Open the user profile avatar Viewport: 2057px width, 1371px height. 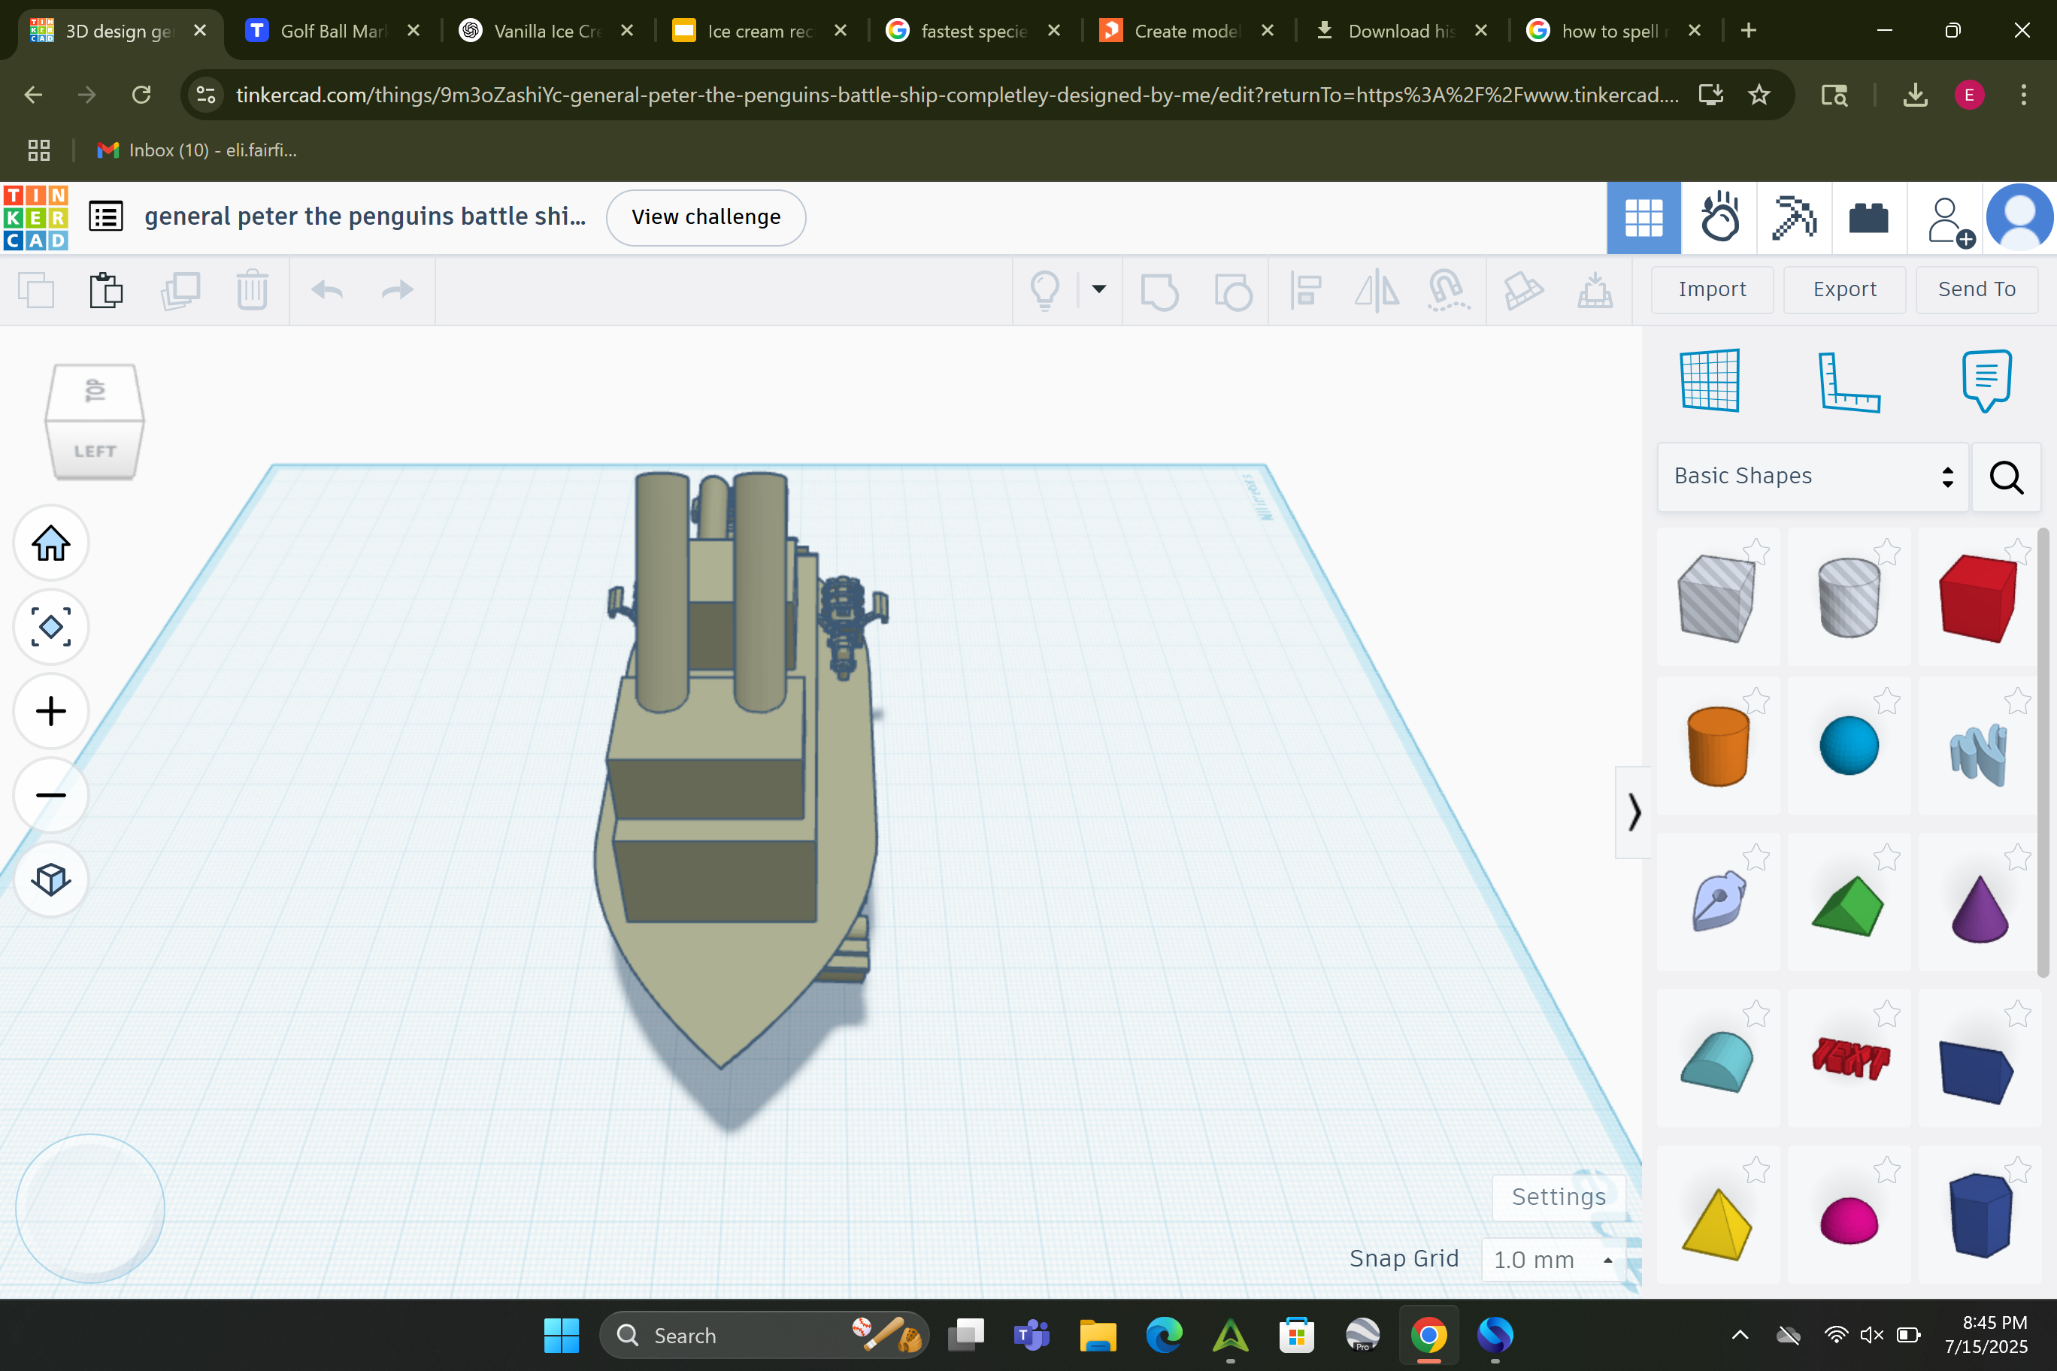click(x=2020, y=218)
